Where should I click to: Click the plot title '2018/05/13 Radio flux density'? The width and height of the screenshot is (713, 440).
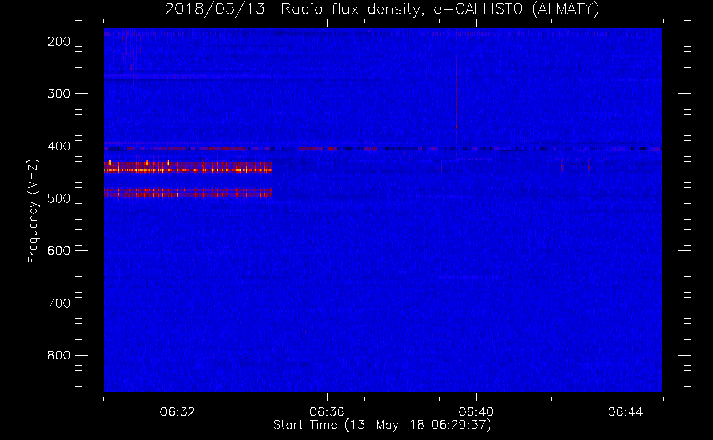pyautogui.click(x=382, y=9)
